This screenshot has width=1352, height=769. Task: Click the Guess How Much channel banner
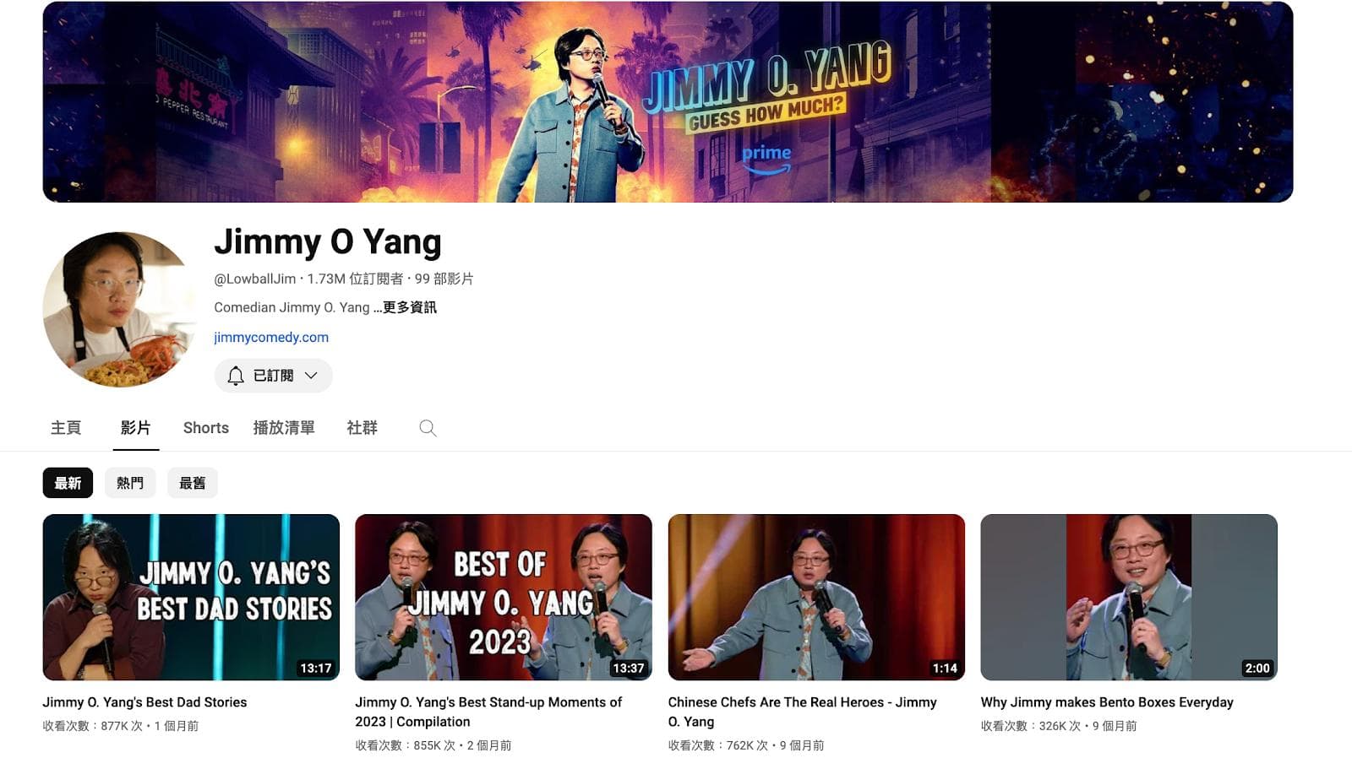click(x=668, y=102)
